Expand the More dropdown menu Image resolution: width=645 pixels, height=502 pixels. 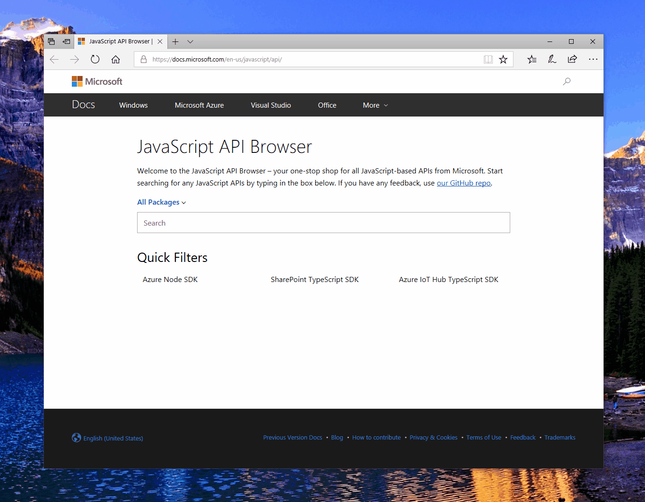click(375, 105)
